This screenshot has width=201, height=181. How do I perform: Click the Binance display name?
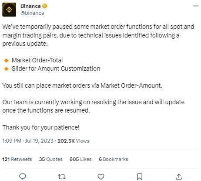30,6
